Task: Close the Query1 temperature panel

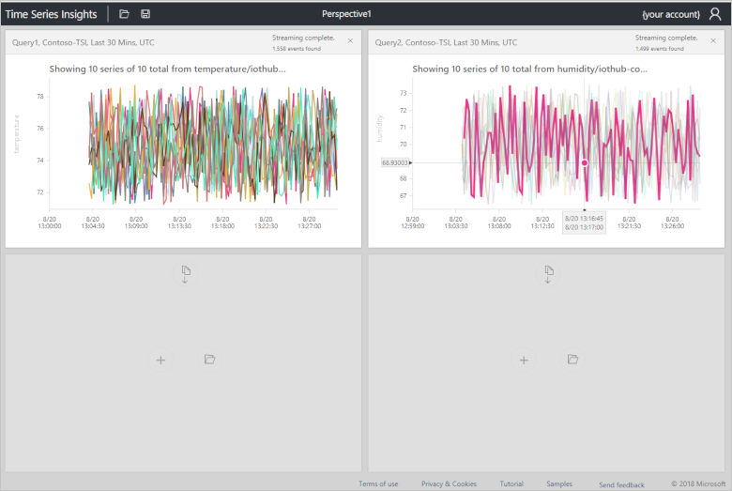Action: 350,41
